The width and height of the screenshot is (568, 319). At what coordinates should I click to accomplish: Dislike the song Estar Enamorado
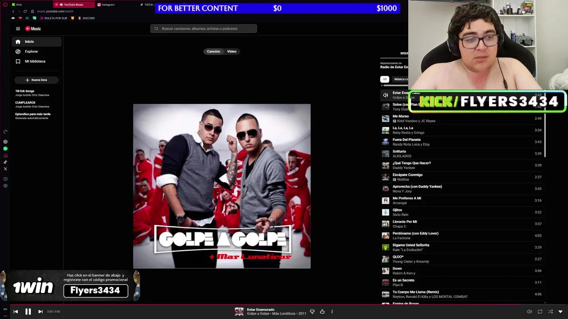(x=312, y=311)
